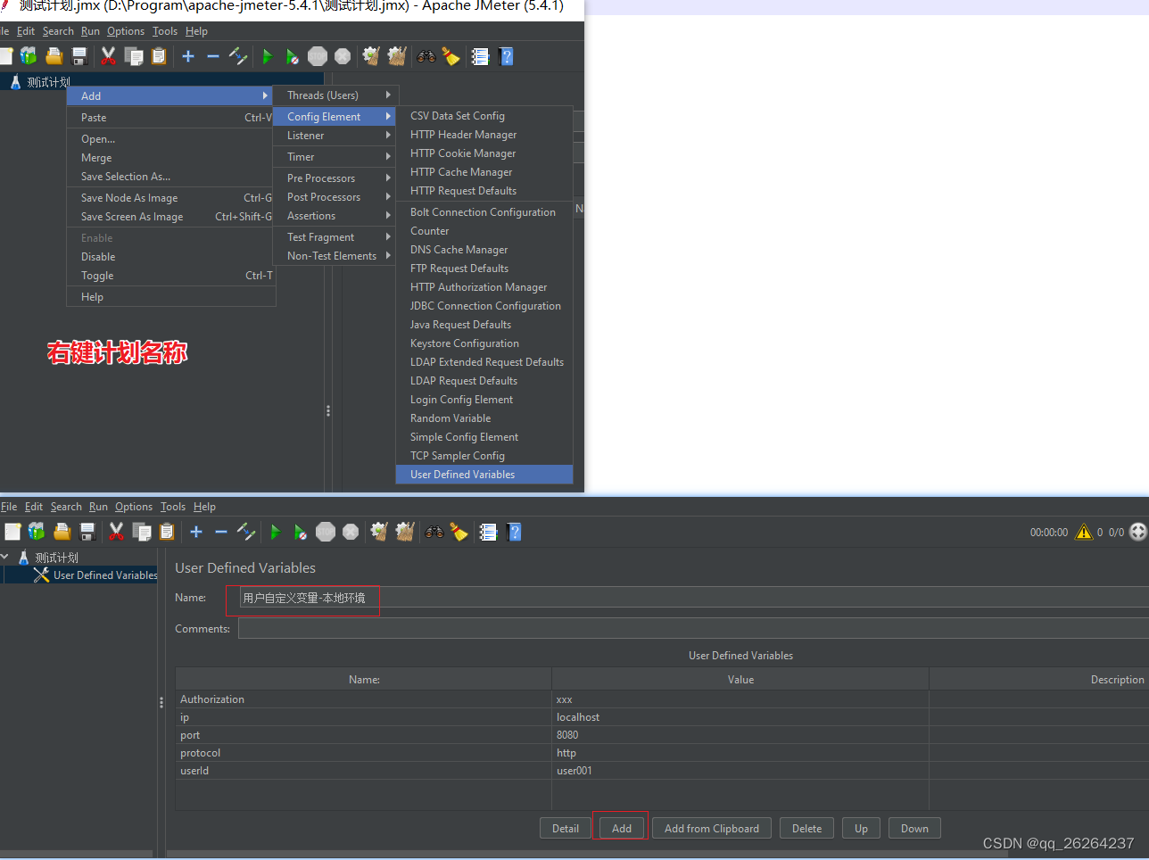Click the Down button
1149x860 pixels.
click(914, 829)
